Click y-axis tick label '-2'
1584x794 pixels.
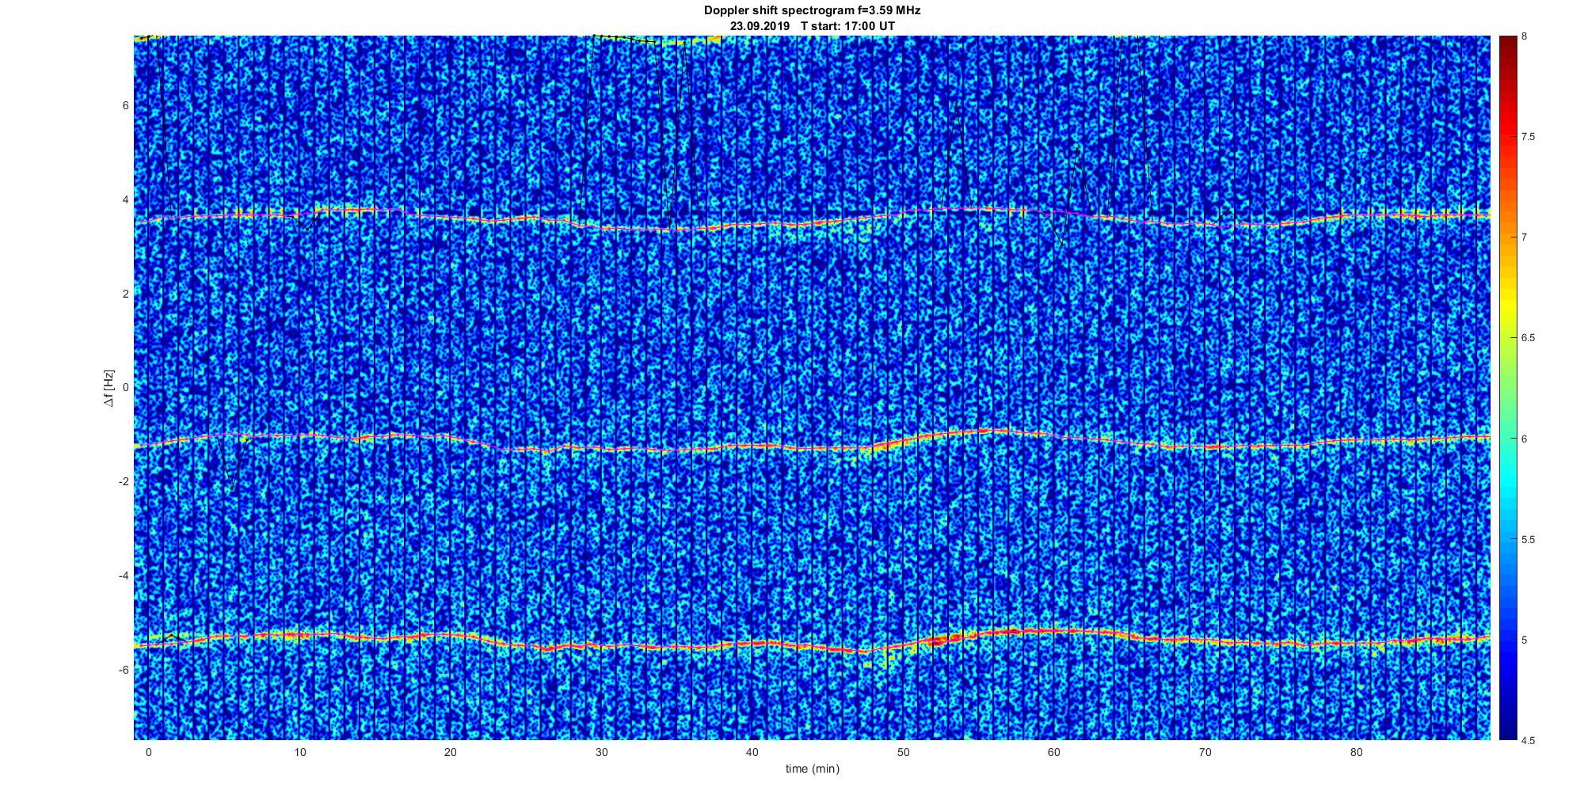tap(124, 481)
